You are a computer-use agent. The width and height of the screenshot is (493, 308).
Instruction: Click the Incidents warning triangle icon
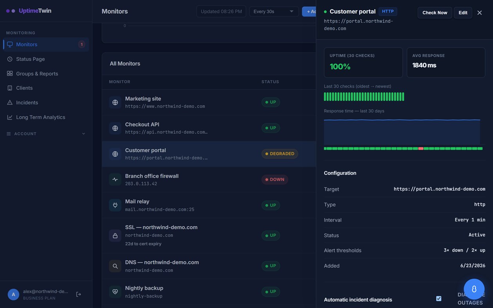coord(10,103)
